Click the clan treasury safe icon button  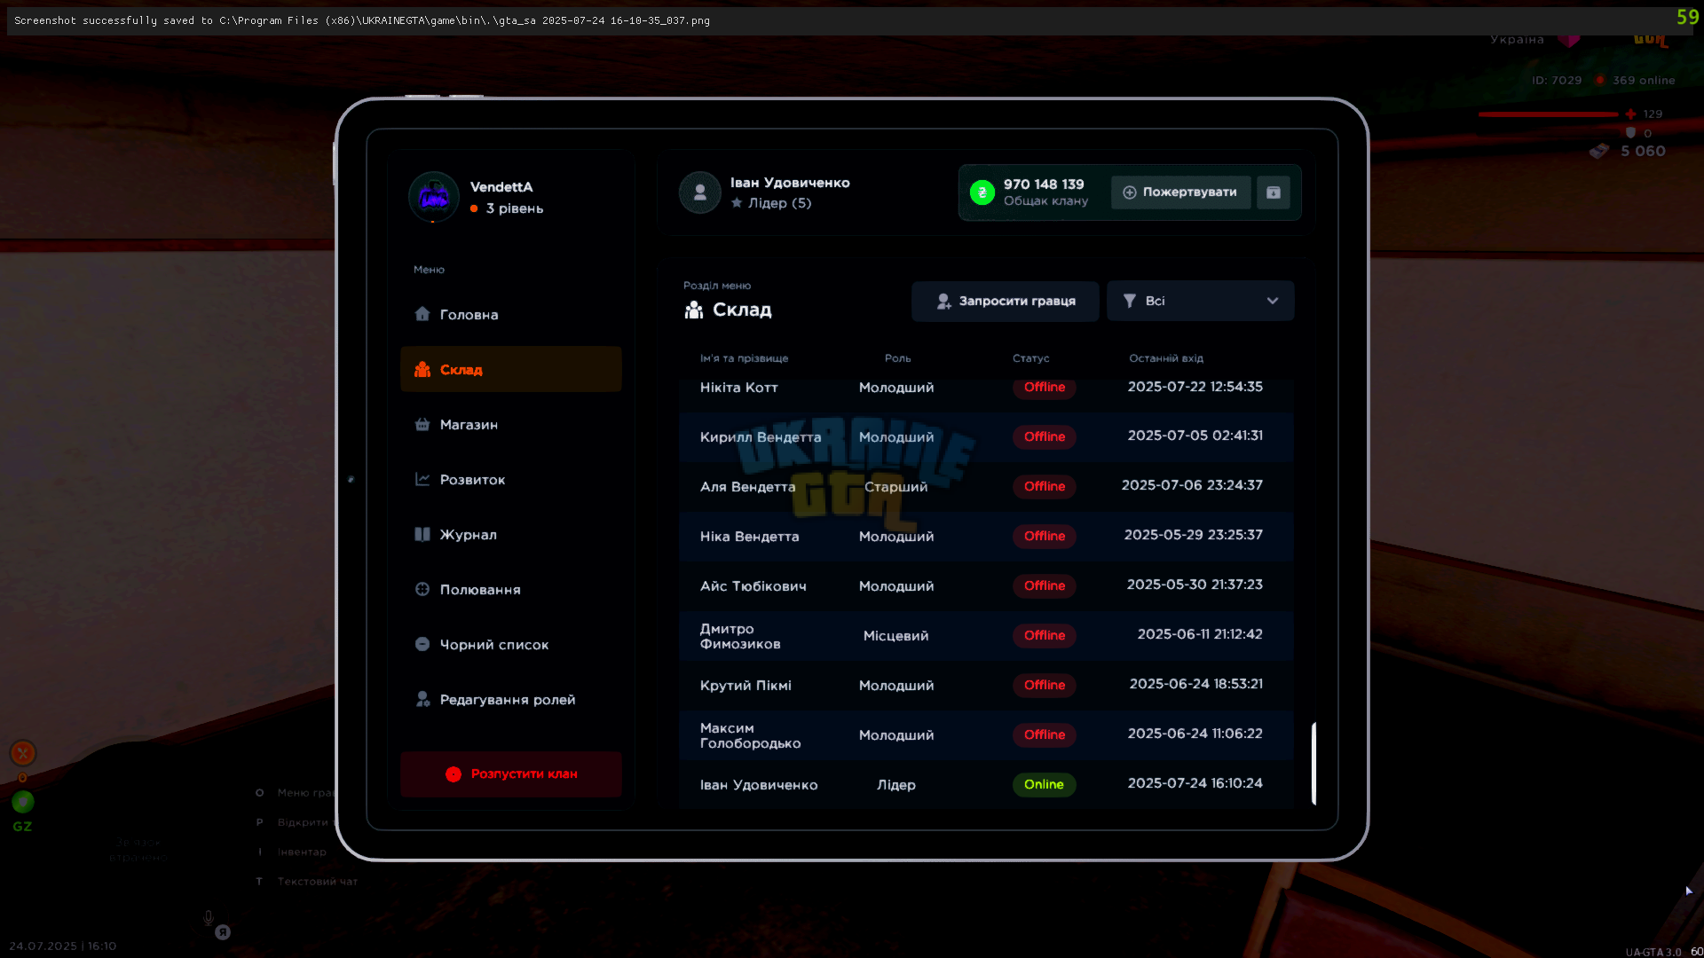[1274, 192]
